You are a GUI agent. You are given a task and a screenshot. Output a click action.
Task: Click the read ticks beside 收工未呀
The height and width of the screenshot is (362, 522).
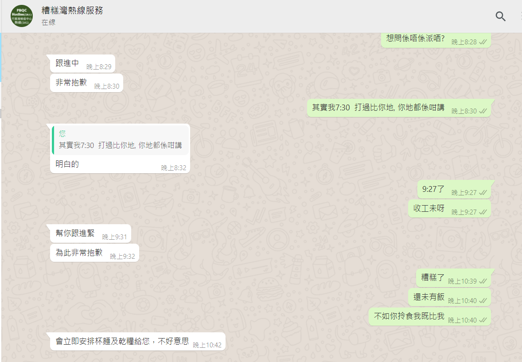[483, 212]
